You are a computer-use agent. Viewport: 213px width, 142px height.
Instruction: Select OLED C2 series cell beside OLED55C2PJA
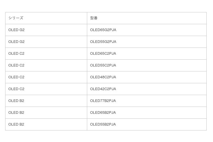pyautogui.click(x=16, y=65)
